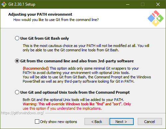Cancel the Git installation
The image size is (166, 129).
150,122
